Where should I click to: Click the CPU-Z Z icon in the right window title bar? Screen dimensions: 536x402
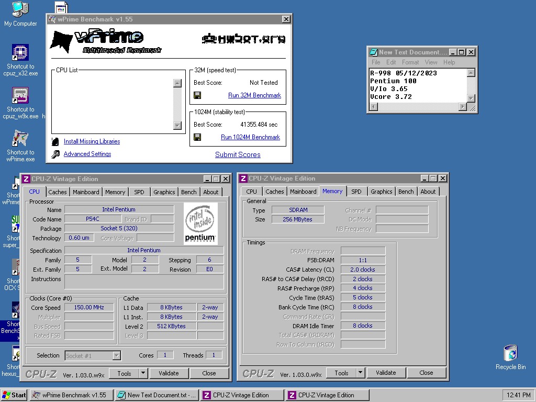[x=243, y=178]
